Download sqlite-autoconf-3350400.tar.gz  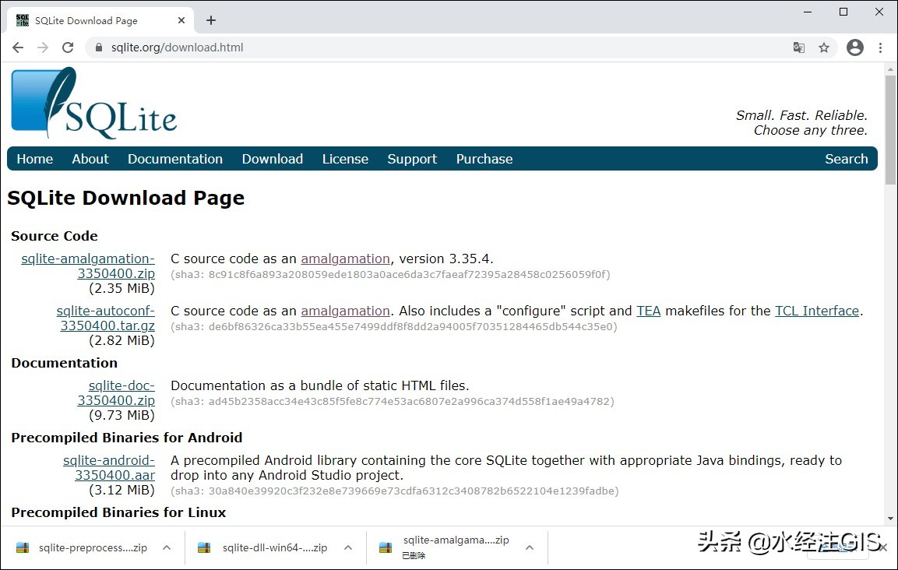[x=106, y=318]
